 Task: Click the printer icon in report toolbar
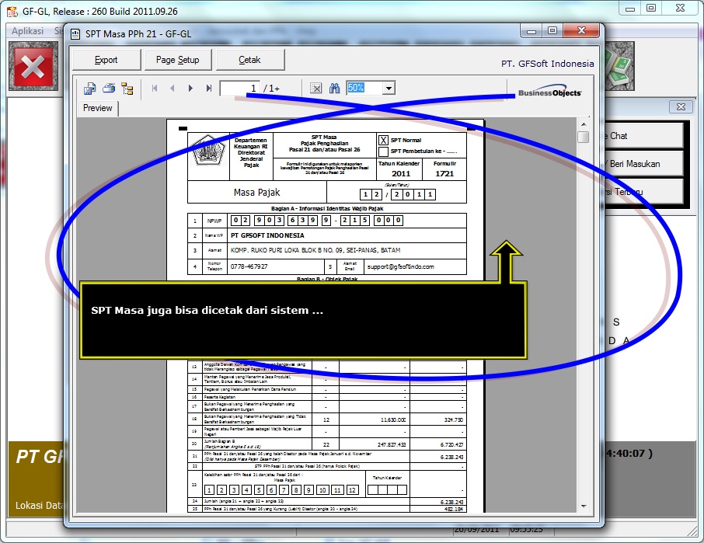[x=109, y=89]
